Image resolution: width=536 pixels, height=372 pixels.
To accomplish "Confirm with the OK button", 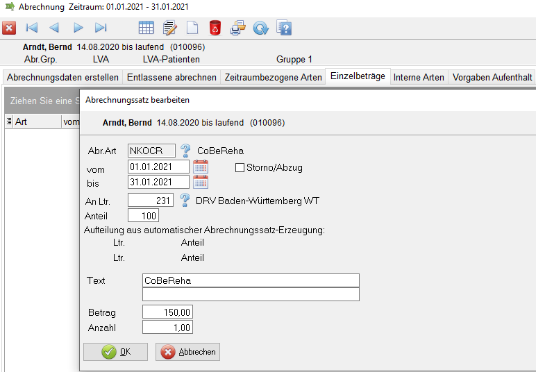I will click(115, 352).
